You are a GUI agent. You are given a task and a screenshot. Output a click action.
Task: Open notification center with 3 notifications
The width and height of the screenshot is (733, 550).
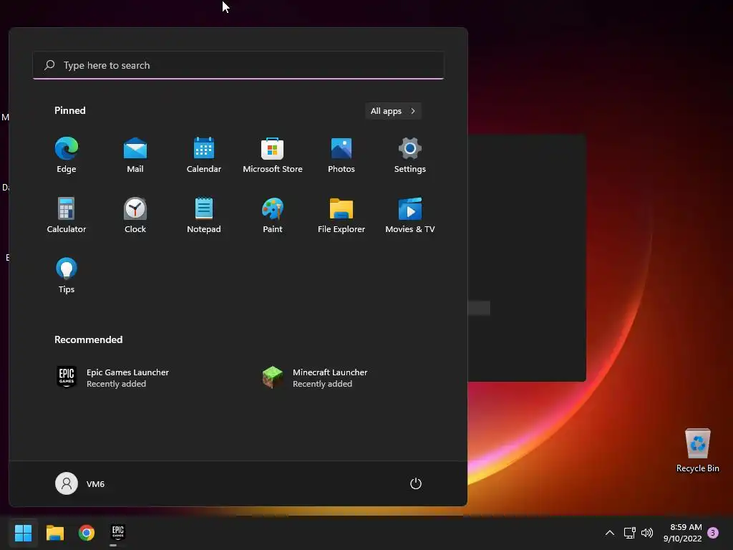[x=713, y=533]
